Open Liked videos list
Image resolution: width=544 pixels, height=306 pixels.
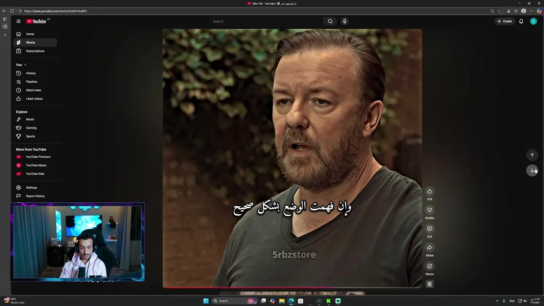pos(34,99)
